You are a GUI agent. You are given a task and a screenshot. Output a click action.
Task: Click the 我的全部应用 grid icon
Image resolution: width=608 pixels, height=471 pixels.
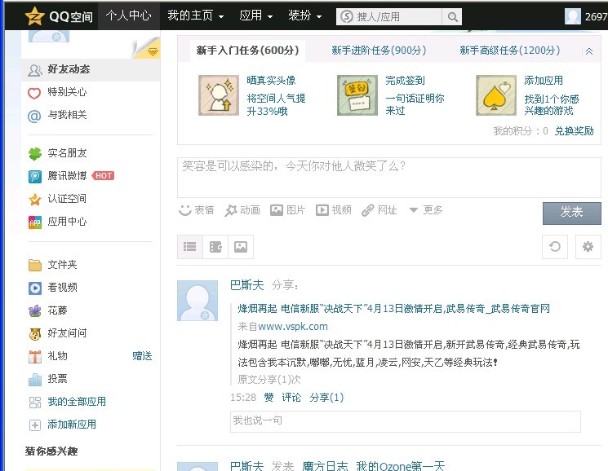tap(35, 402)
